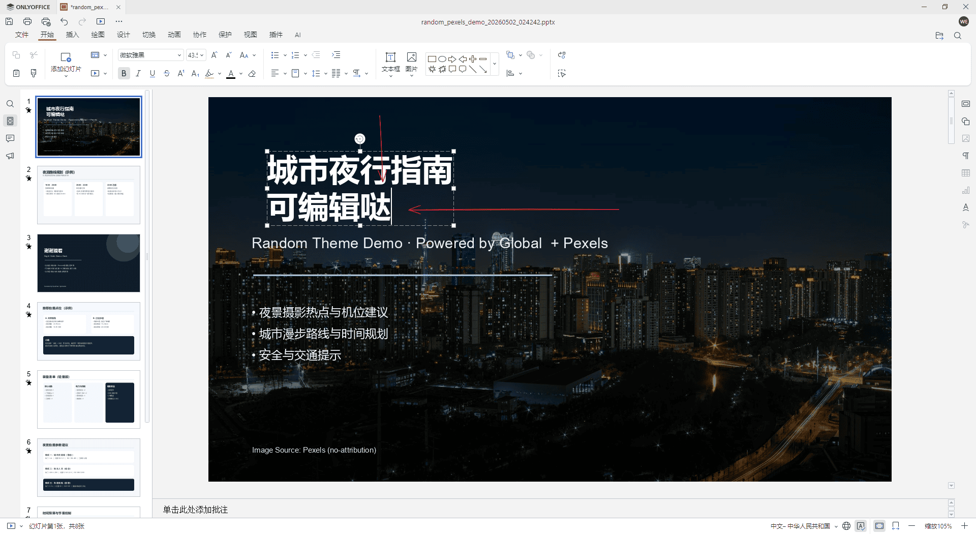Image resolution: width=976 pixels, height=534 pixels.
Task: Expand the numbered list dropdown
Action: click(x=305, y=55)
